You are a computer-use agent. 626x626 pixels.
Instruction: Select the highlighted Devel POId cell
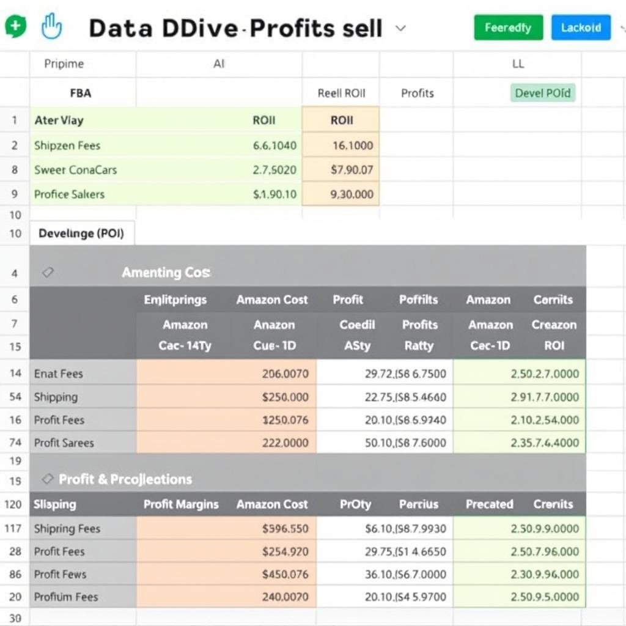(x=542, y=93)
